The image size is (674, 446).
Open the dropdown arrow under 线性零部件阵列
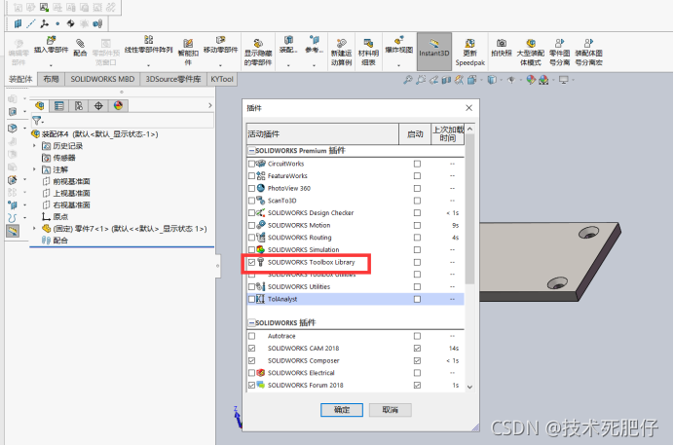point(149,66)
